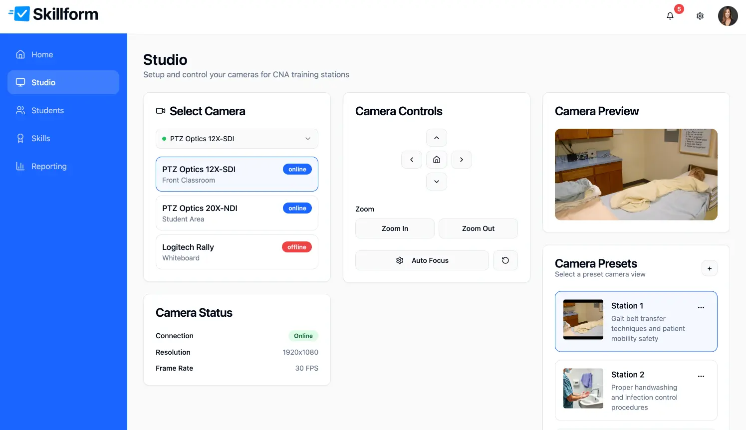This screenshot has width=746, height=430.
Task: Go to Students in sidebar
Action: (x=47, y=110)
